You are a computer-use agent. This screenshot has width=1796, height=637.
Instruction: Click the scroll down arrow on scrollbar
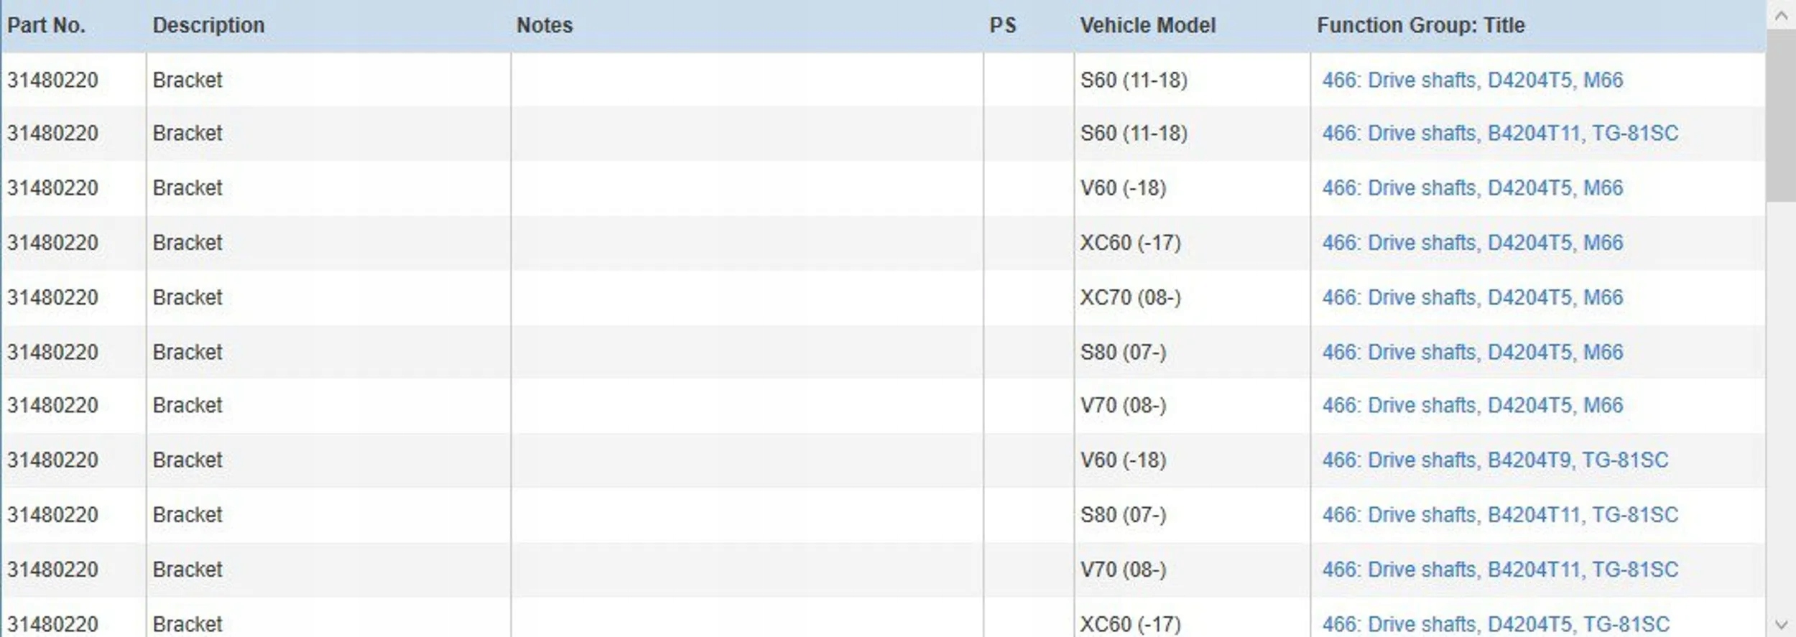click(1781, 623)
